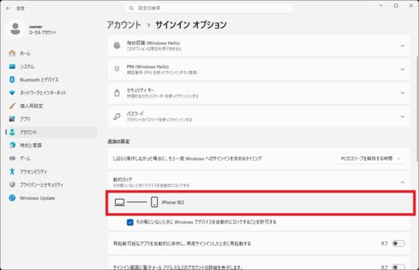Click the 時刻と言語 globe icon
The width and height of the screenshot is (419, 270).
pos(12,145)
